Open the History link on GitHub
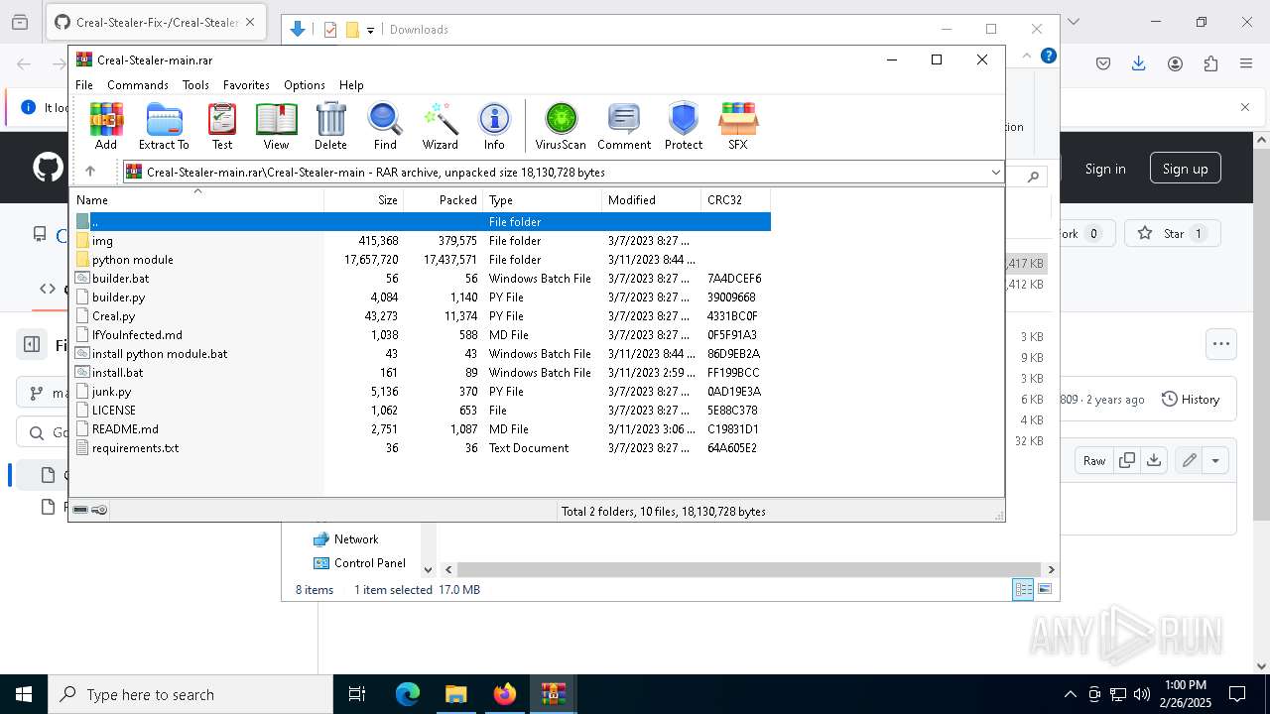The image size is (1270, 714). (1190, 400)
